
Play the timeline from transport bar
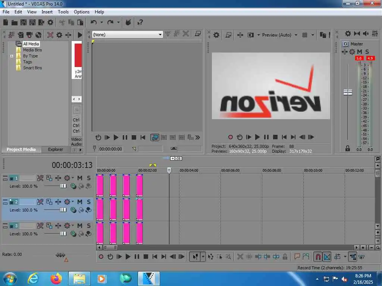128,257
